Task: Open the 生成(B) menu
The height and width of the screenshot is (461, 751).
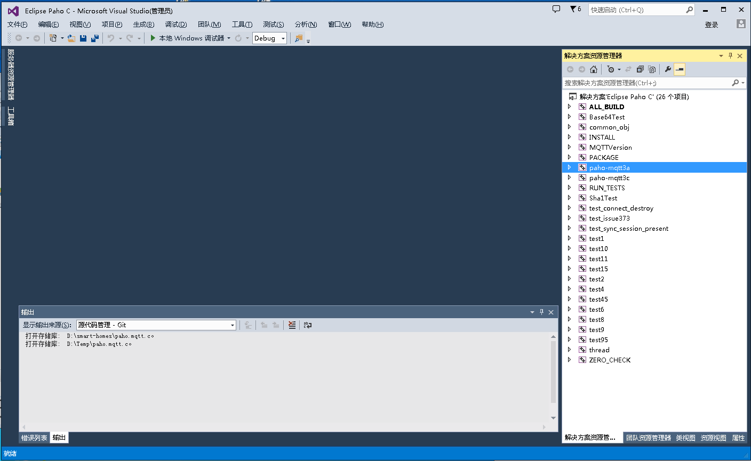Action: pyautogui.click(x=143, y=25)
